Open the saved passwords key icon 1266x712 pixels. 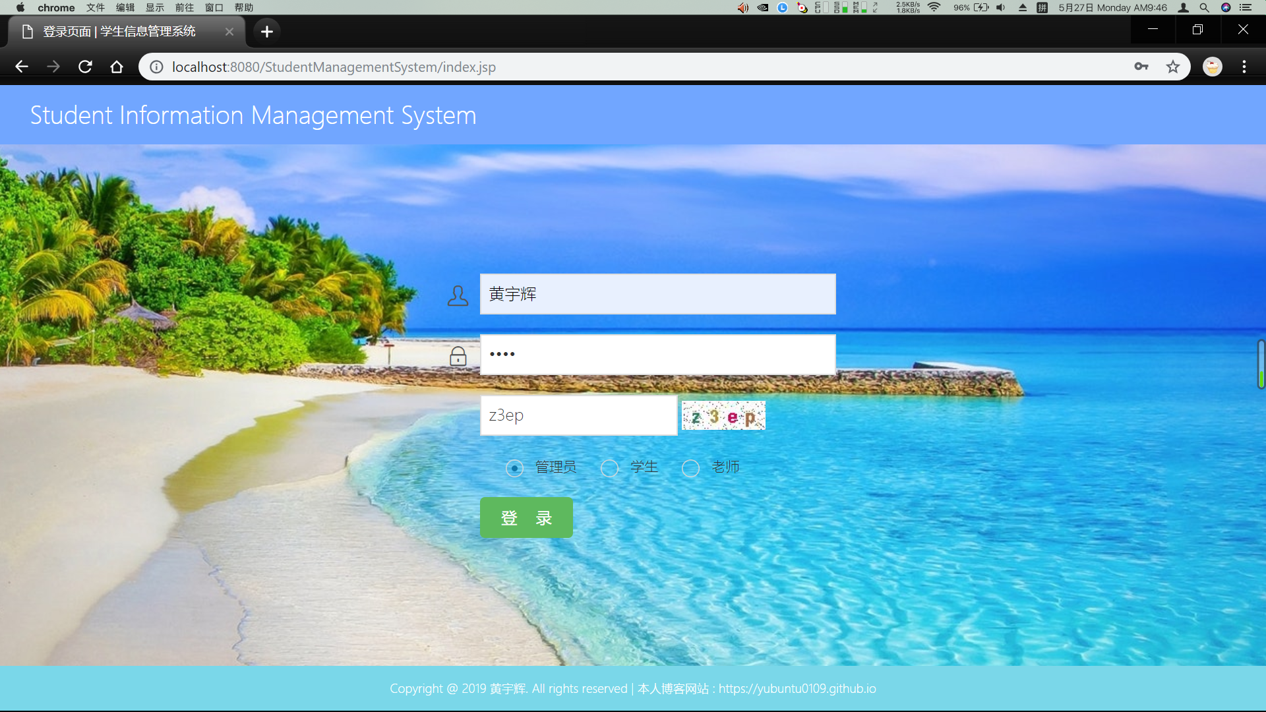pyautogui.click(x=1141, y=67)
